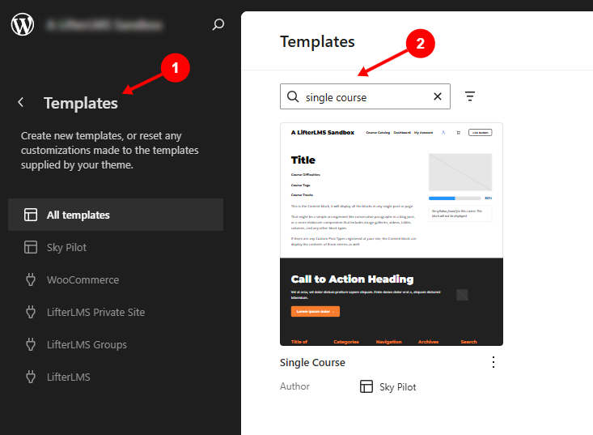The width and height of the screenshot is (593, 435).
Task: Click the Sky Pilot author label
Action: click(398, 387)
